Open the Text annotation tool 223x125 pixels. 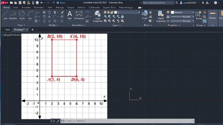coord(70,15)
